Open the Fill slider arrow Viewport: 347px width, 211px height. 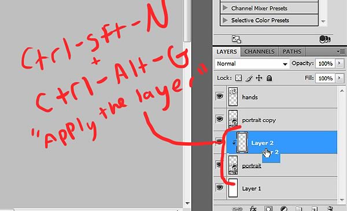click(x=339, y=78)
